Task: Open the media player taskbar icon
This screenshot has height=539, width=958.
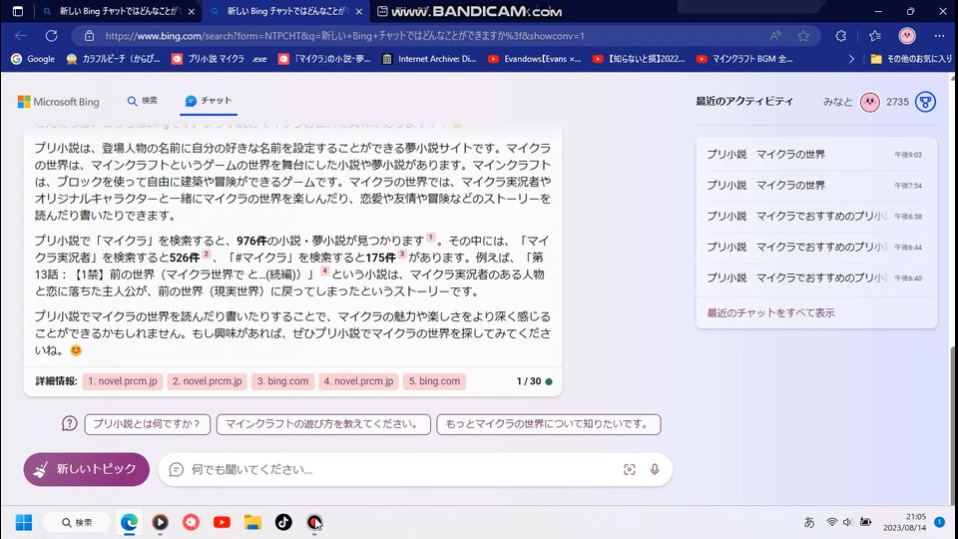Action: click(x=160, y=522)
